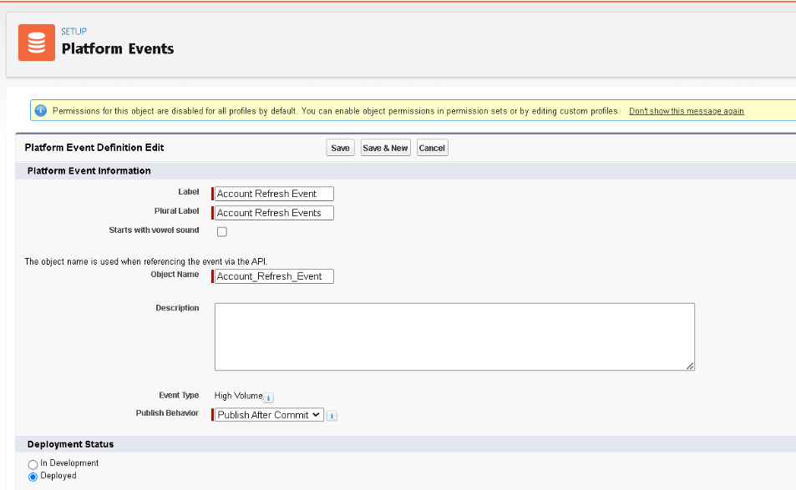This screenshot has height=490, width=796.
Task: Open the Event Type help info icon
Action: click(x=269, y=397)
